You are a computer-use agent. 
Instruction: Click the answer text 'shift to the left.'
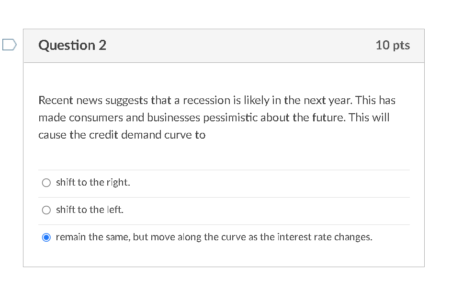[x=90, y=210]
